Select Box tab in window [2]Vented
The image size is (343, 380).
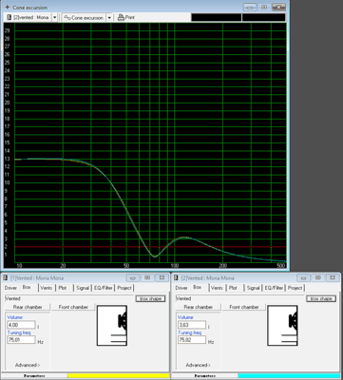click(x=198, y=288)
